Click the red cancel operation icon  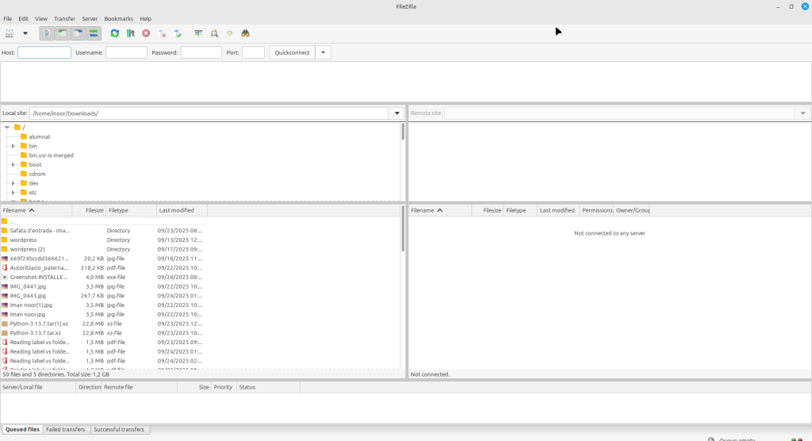pos(146,33)
